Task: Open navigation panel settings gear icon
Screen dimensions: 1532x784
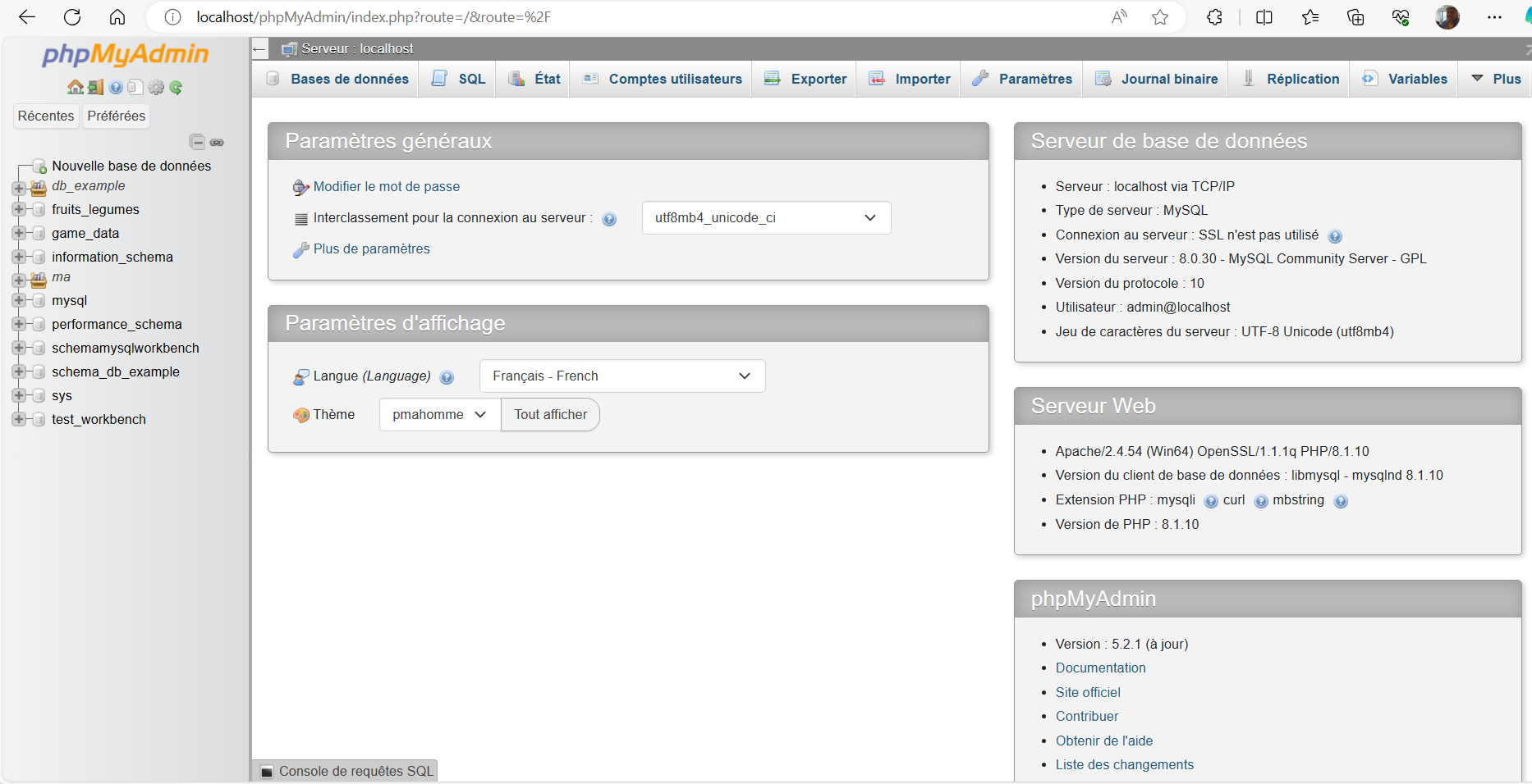Action: pos(156,87)
